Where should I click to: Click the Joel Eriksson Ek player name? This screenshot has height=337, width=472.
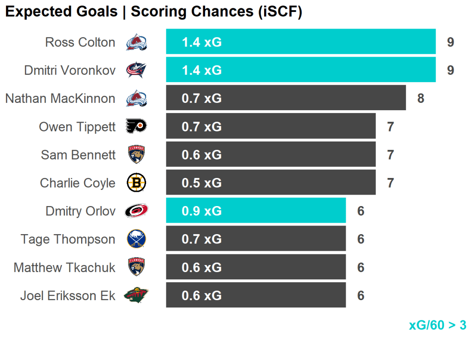tap(68, 296)
